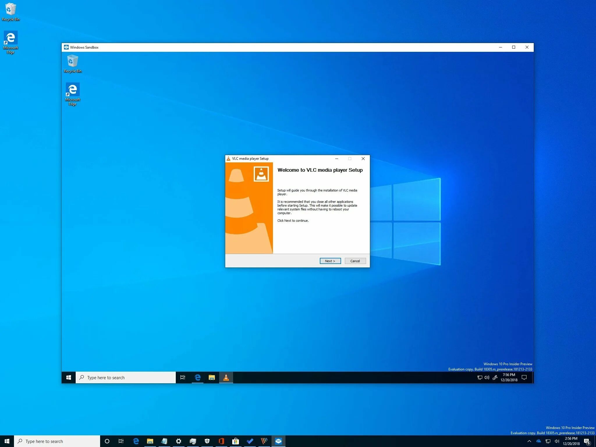Open Windows Sandbox app on host taskbar
The width and height of the screenshot is (596, 447).
pos(279,441)
